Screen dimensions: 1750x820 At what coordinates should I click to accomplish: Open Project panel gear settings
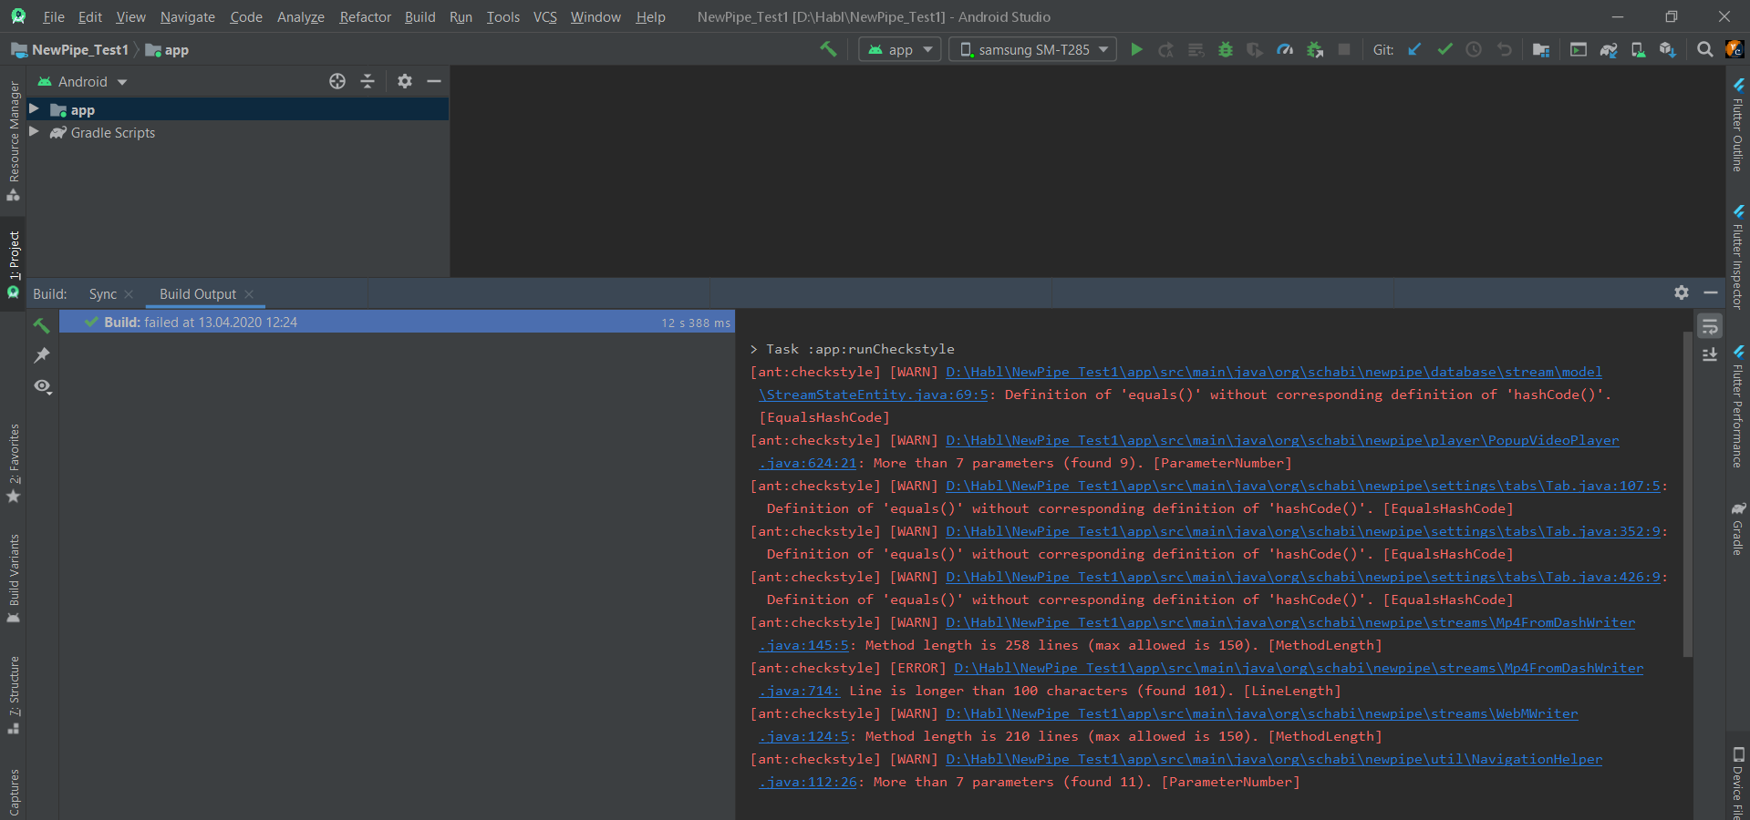[x=405, y=81]
